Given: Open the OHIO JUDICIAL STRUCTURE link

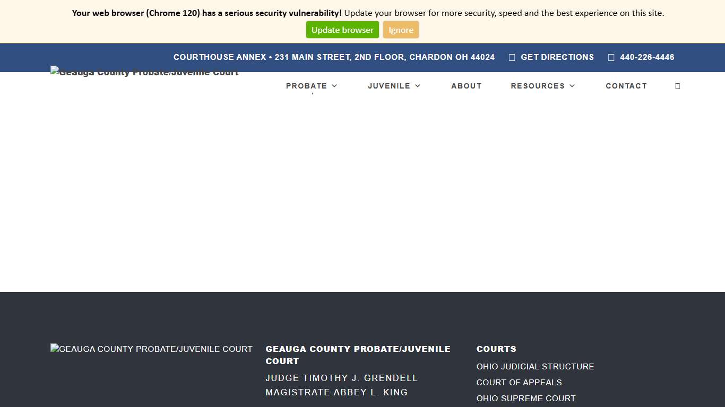Looking at the screenshot, I should click(x=535, y=366).
